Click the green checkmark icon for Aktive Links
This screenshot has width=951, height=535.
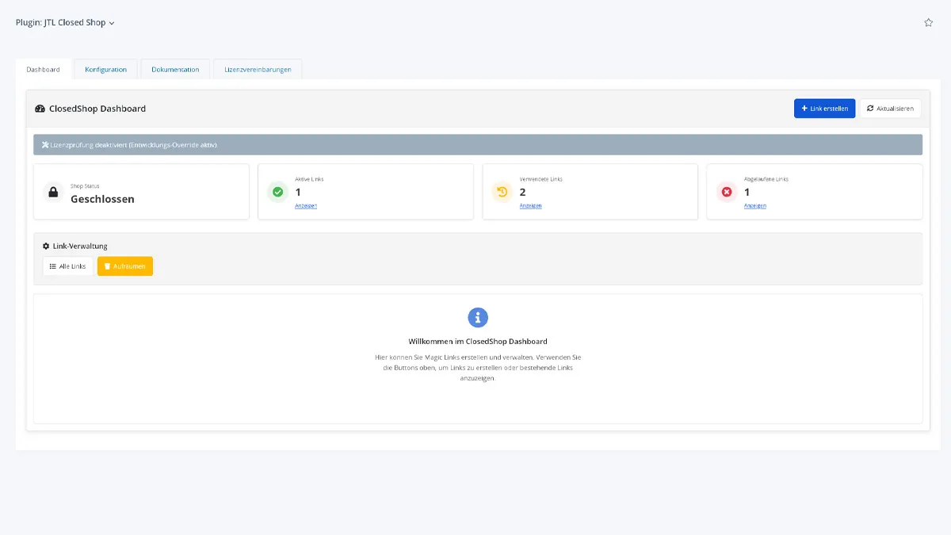click(x=277, y=192)
